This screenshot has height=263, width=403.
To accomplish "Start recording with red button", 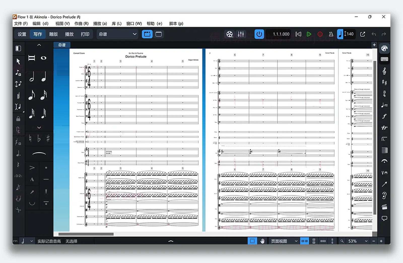I will pos(320,34).
